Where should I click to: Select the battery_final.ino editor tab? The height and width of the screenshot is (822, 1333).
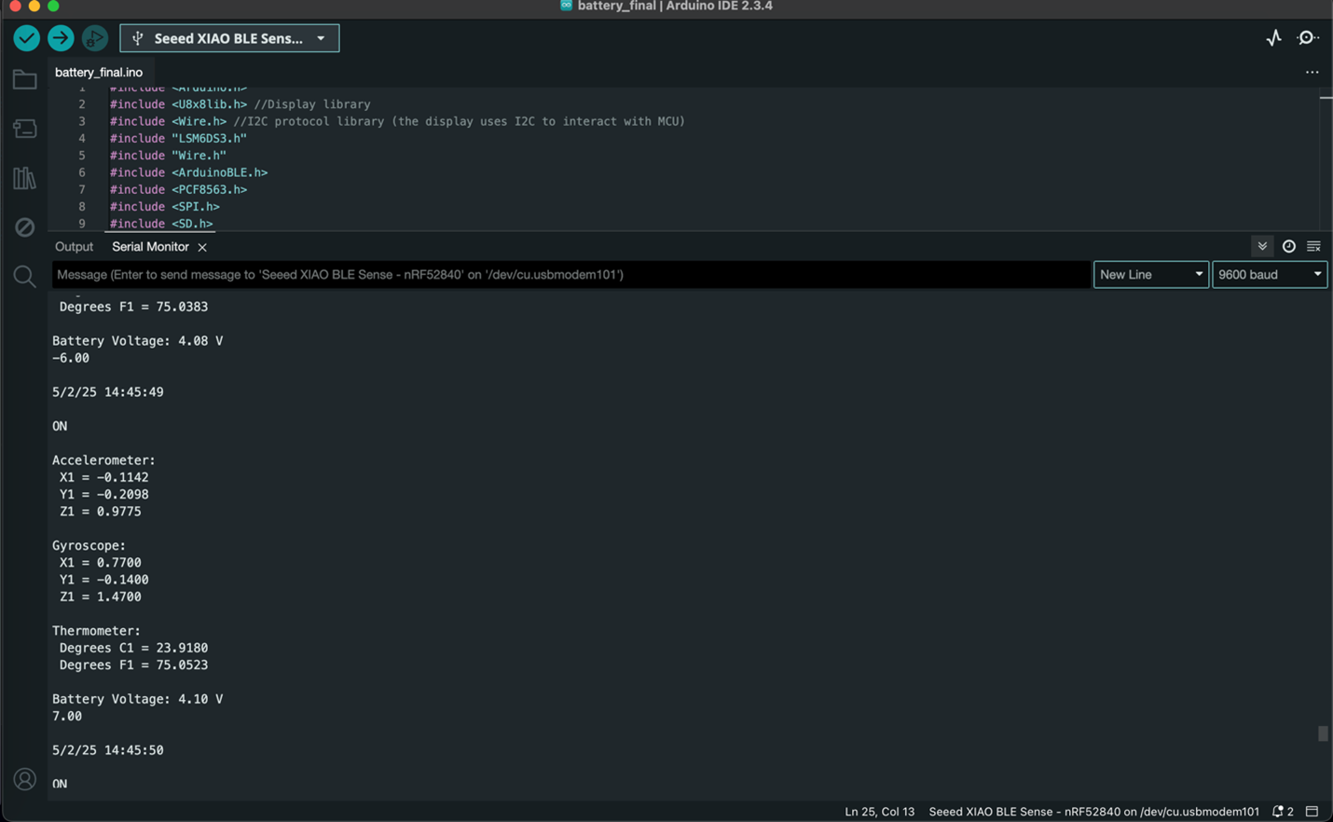[x=99, y=72]
